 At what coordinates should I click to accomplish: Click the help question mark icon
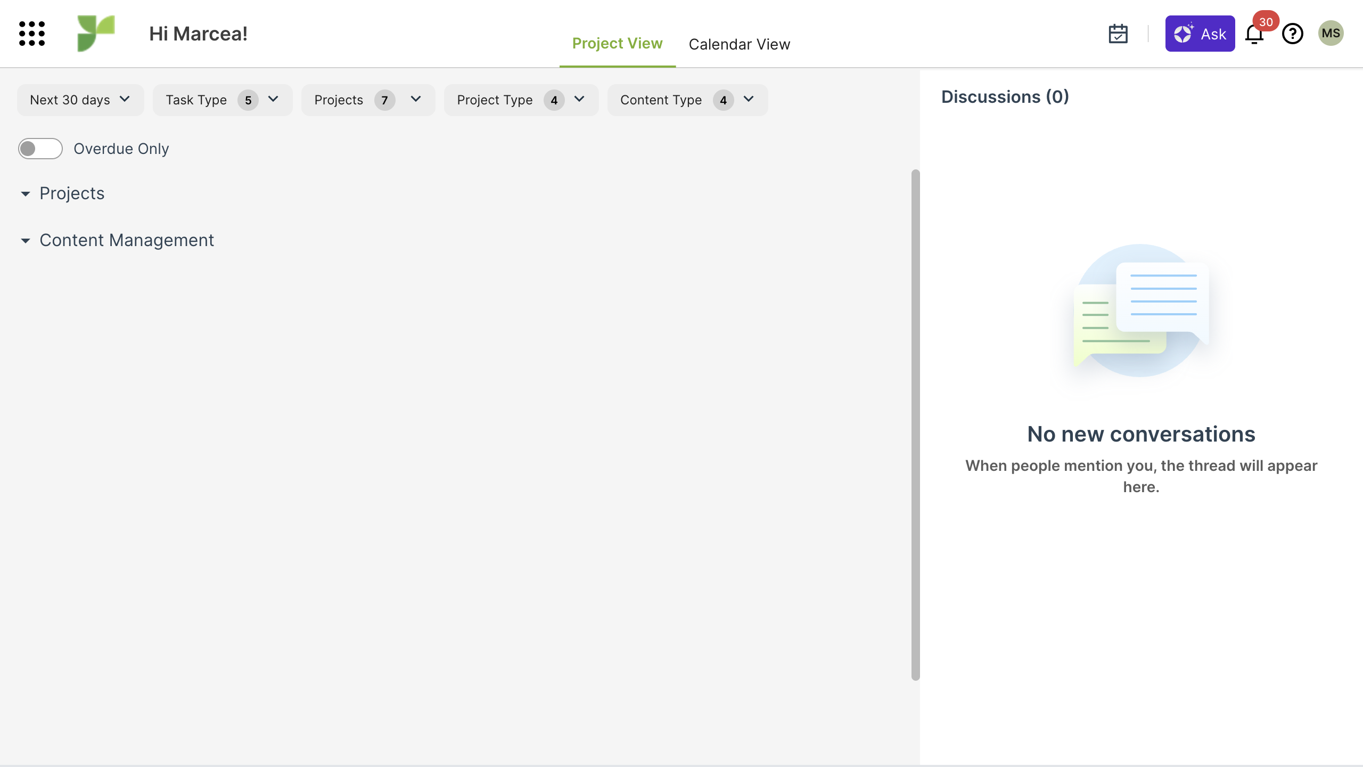click(x=1292, y=34)
